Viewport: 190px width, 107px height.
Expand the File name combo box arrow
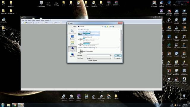pyautogui.click(x=110, y=56)
